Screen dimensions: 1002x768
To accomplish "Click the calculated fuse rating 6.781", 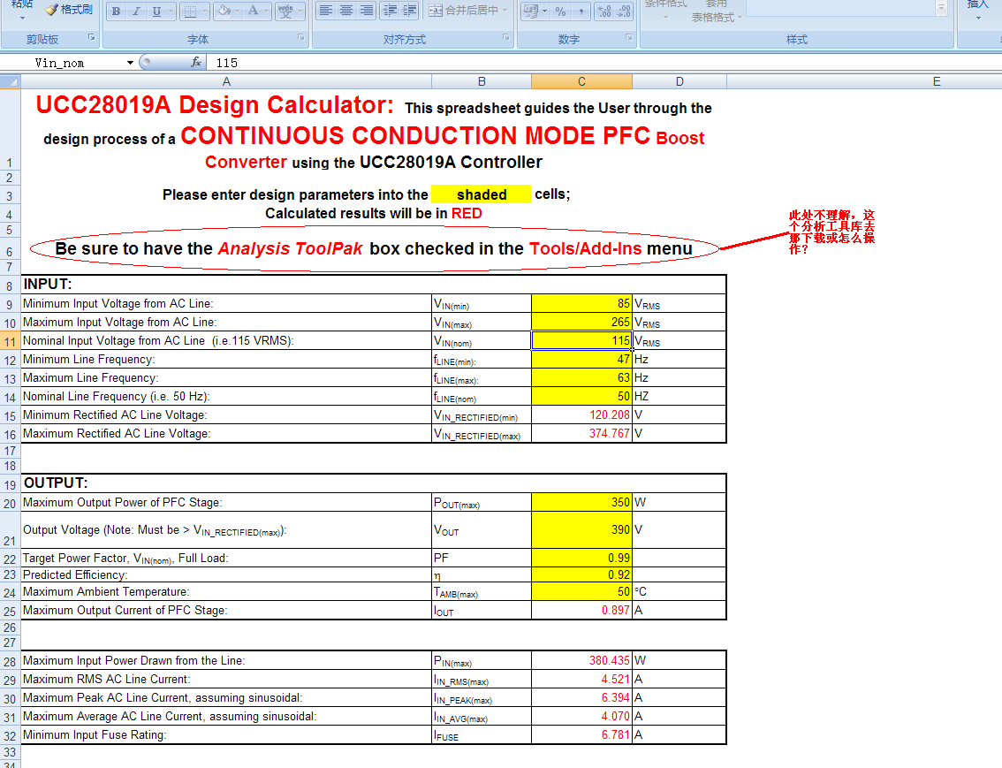I will [x=581, y=734].
